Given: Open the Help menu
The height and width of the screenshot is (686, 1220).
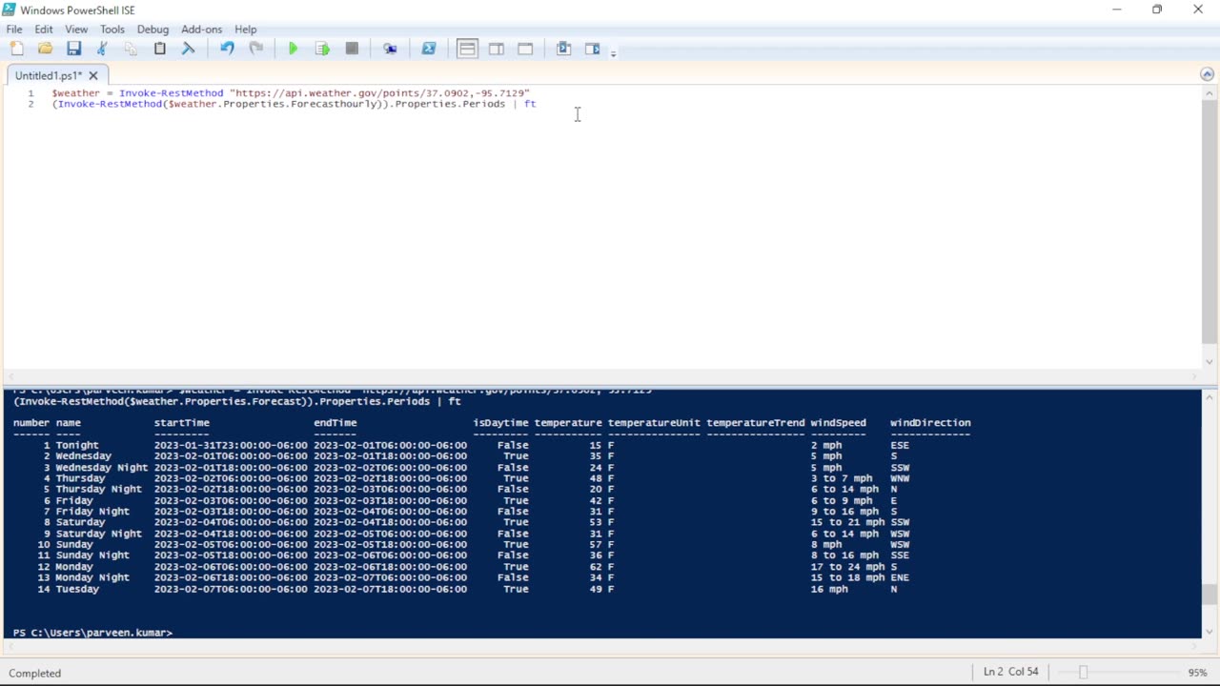Looking at the screenshot, I should [x=246, y=30].
